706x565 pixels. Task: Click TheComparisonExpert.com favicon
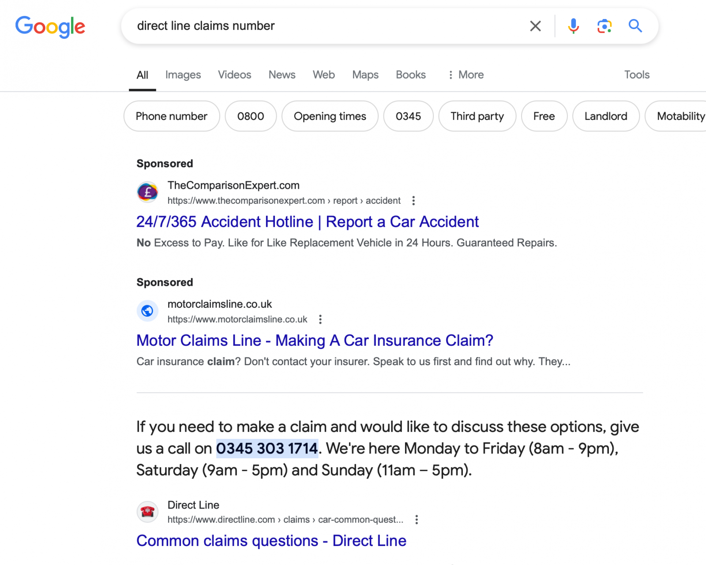click(147, 192)
